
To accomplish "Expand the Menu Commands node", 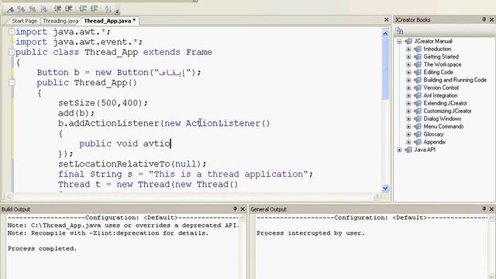I will tap(408, 126).
